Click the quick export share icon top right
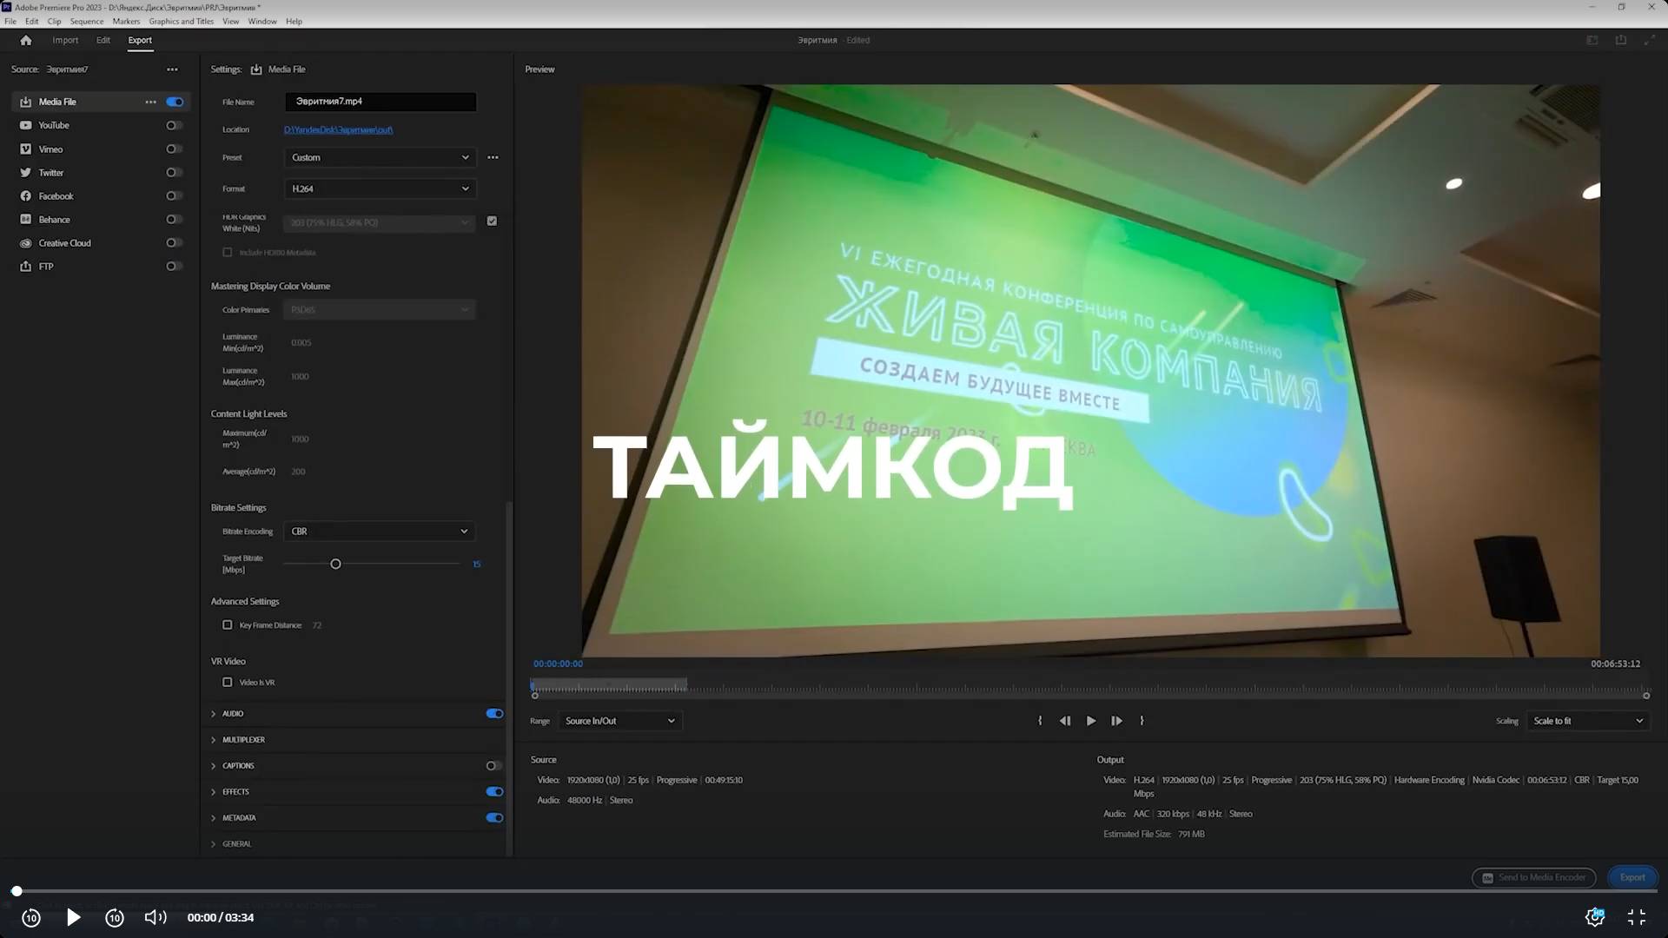The width and height of the screenshot is (1668, 938). (1621, 40)
